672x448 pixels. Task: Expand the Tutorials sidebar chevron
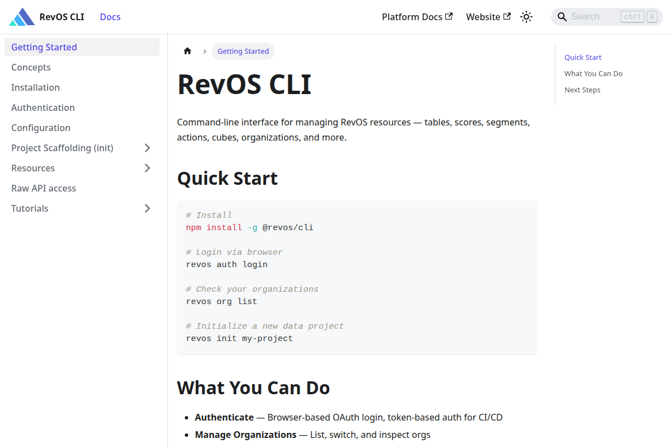pos(147,208)
